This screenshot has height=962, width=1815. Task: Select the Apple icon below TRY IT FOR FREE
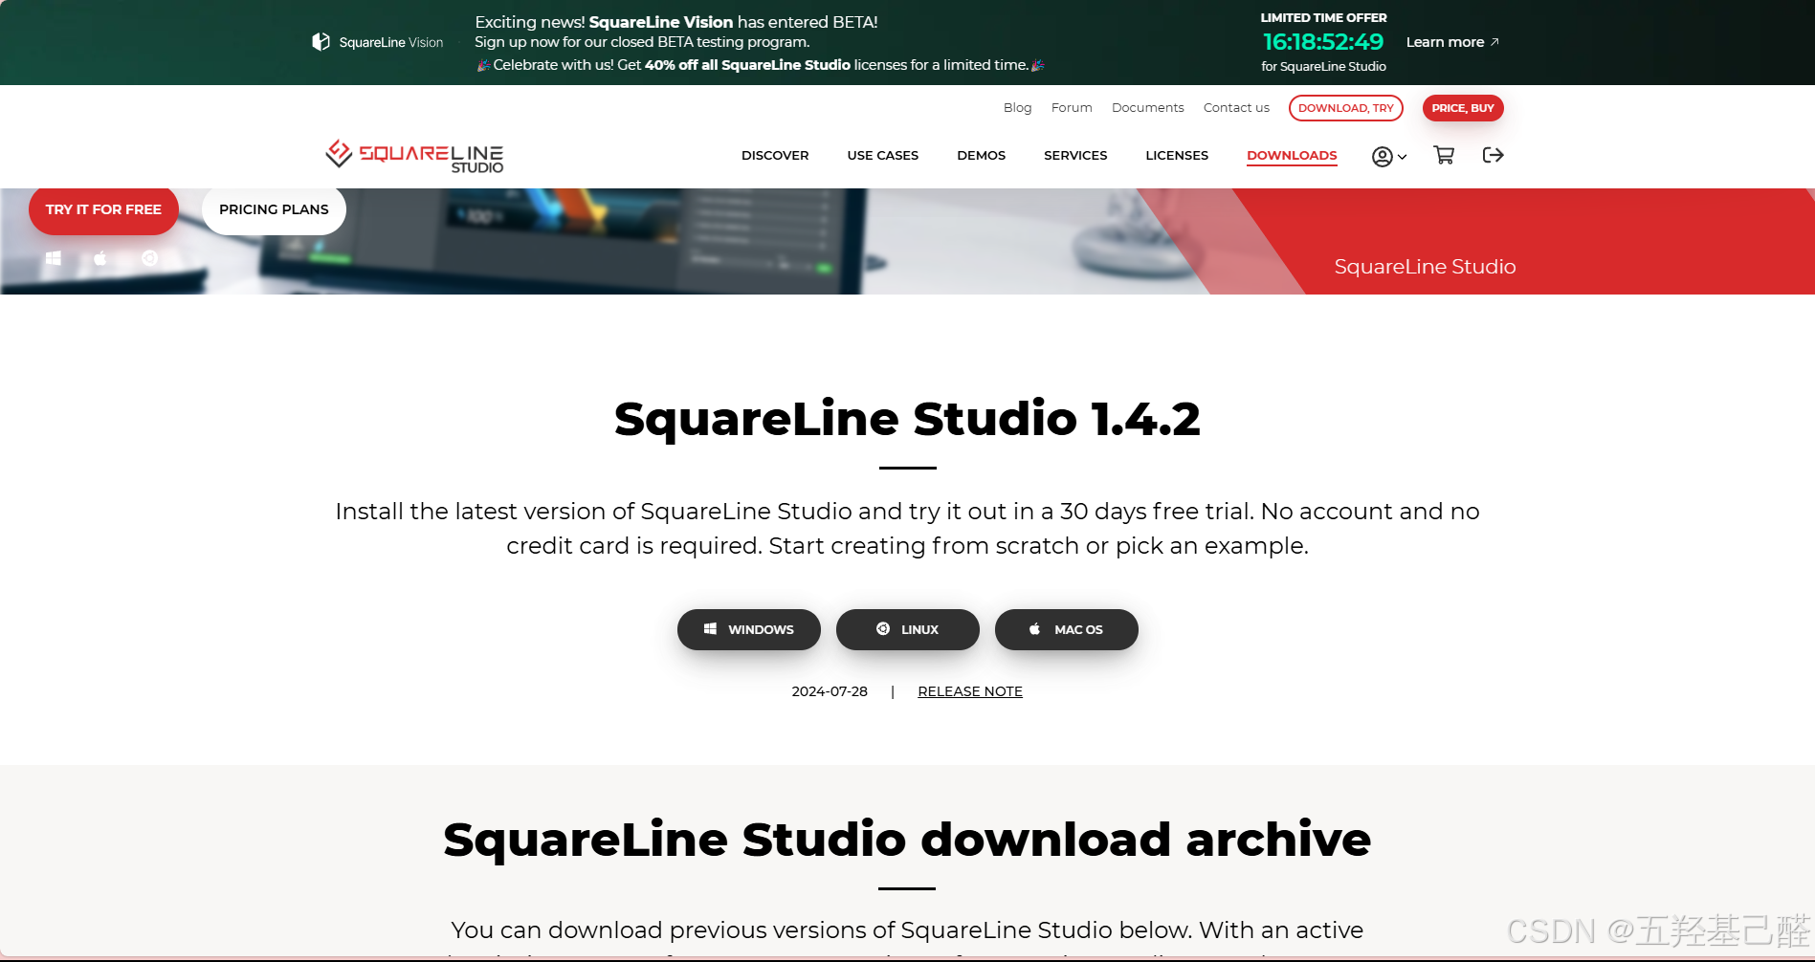100,257
